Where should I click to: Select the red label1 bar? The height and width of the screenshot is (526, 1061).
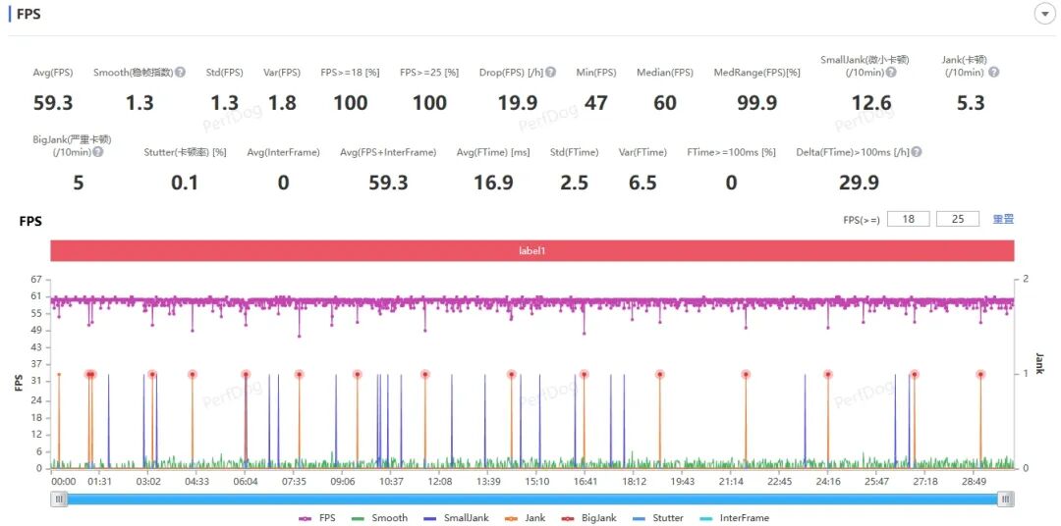531,250
